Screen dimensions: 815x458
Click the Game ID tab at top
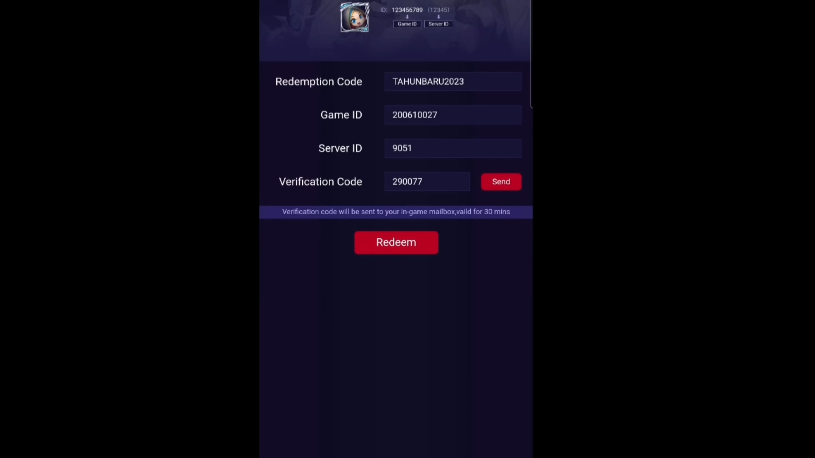(x=407, y=23)
